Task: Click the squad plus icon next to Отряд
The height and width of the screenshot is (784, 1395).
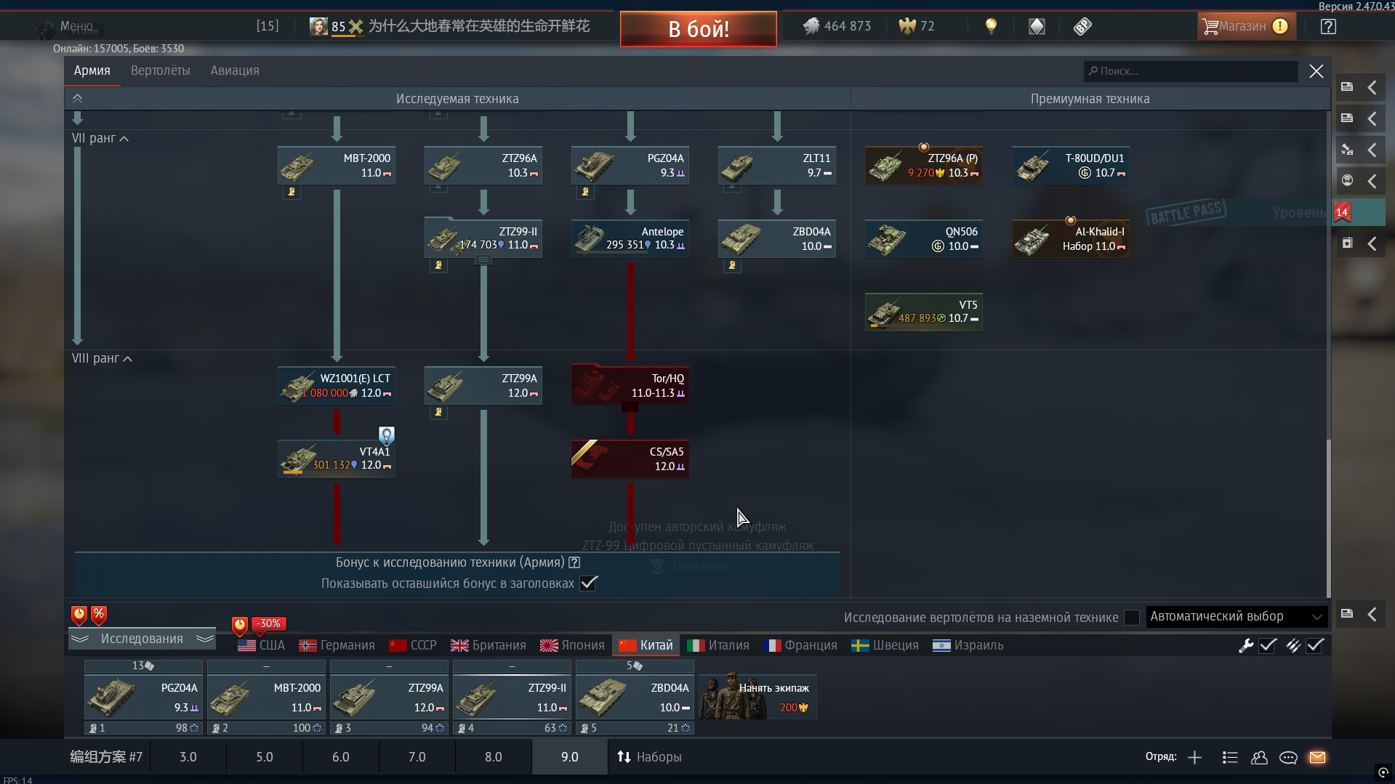Action: [x=1194, y=757]
